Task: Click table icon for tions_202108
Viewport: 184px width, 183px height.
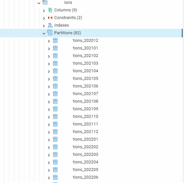Action: pyautogui.click(x=55, y=101)
